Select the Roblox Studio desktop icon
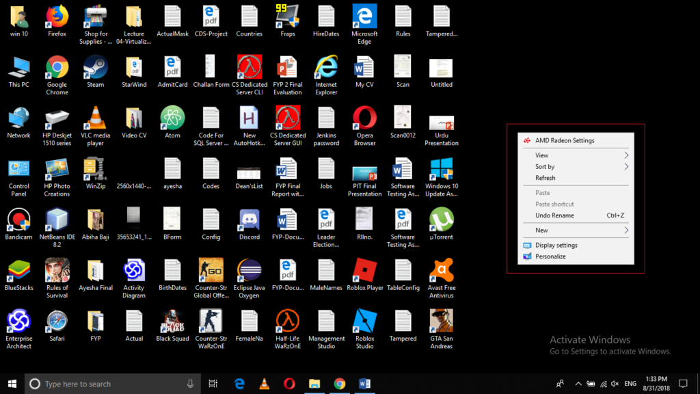This screenshot has height=394, width=700. point(365,329)
